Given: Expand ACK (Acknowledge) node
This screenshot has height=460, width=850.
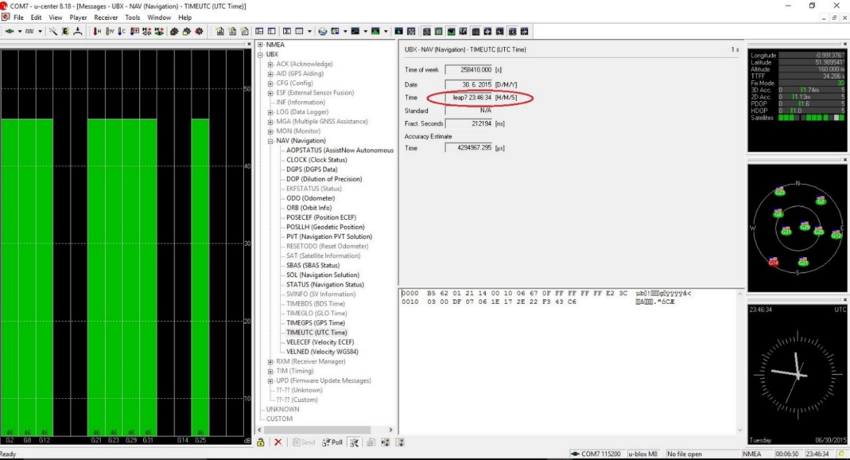Looking at the screenshot, I should click(271, 64).
